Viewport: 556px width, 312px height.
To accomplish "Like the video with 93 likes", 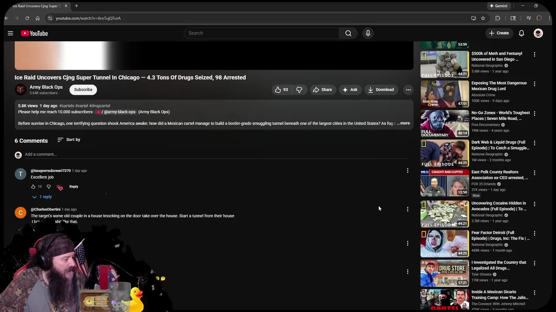I will [281, 90].
